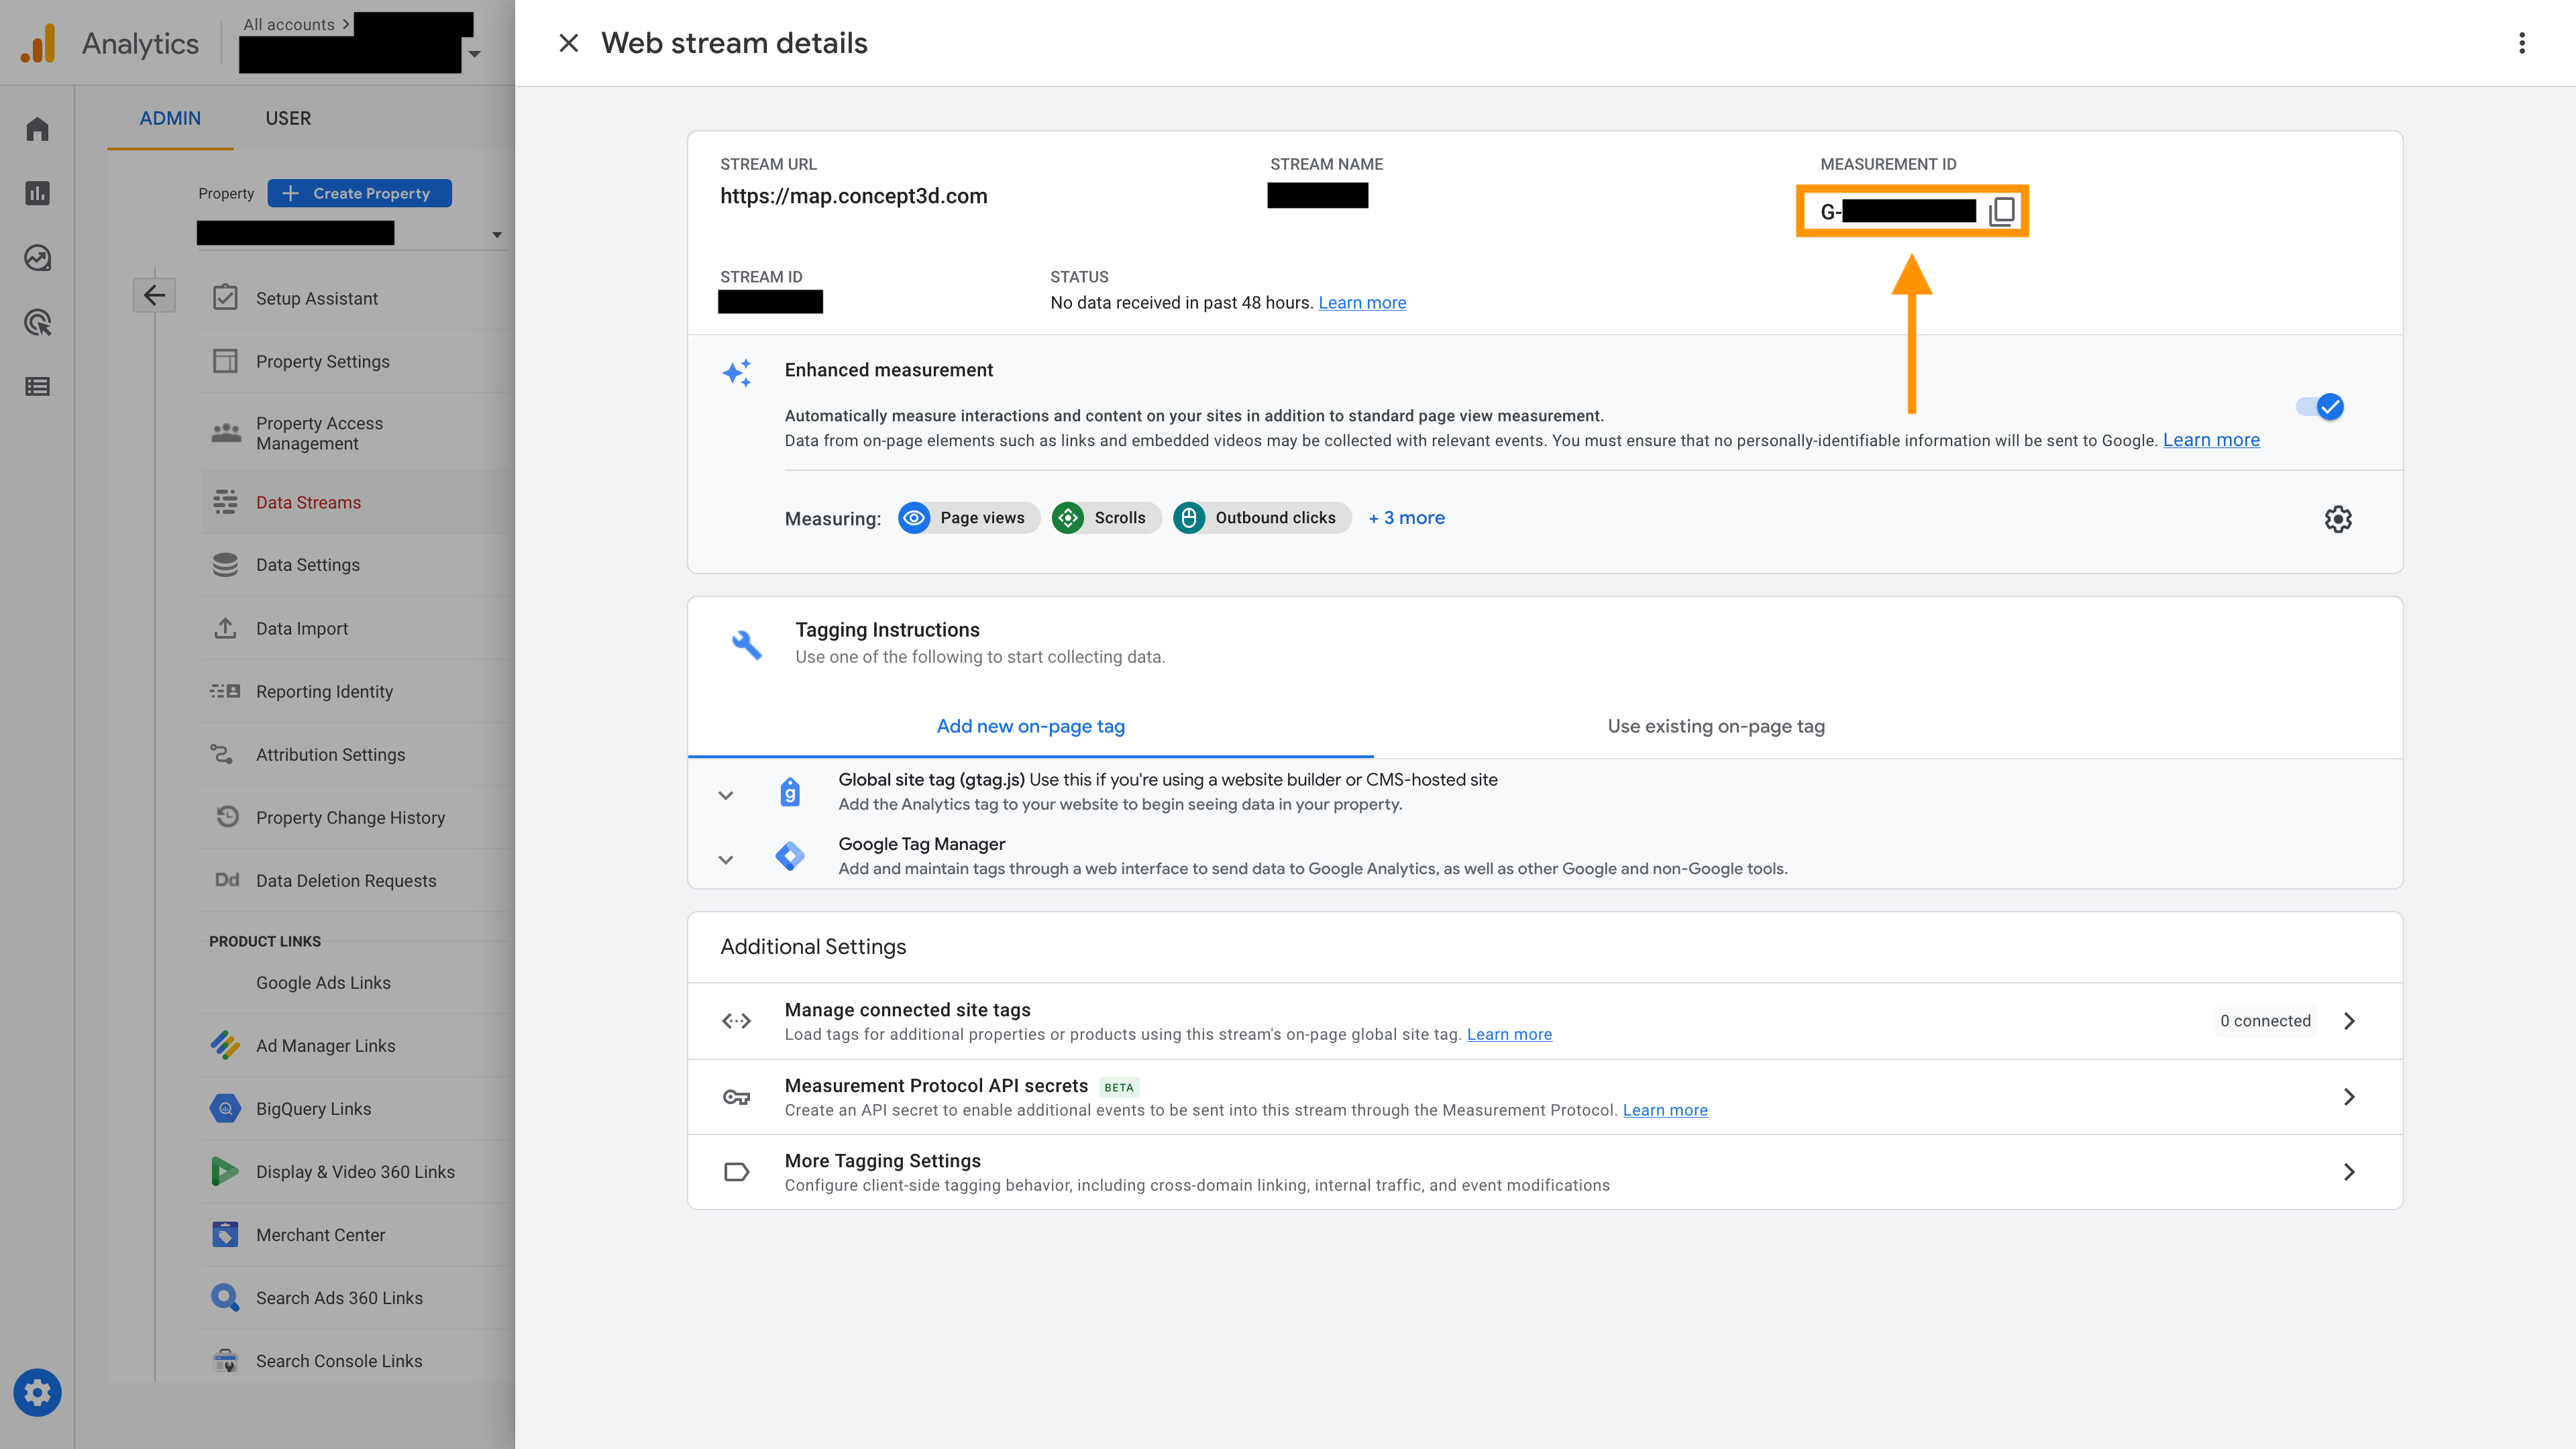Screen dimensions: 2576x1449
Task: Click the Create Property button
Action: pyautogui.click(x=359, y=193)
